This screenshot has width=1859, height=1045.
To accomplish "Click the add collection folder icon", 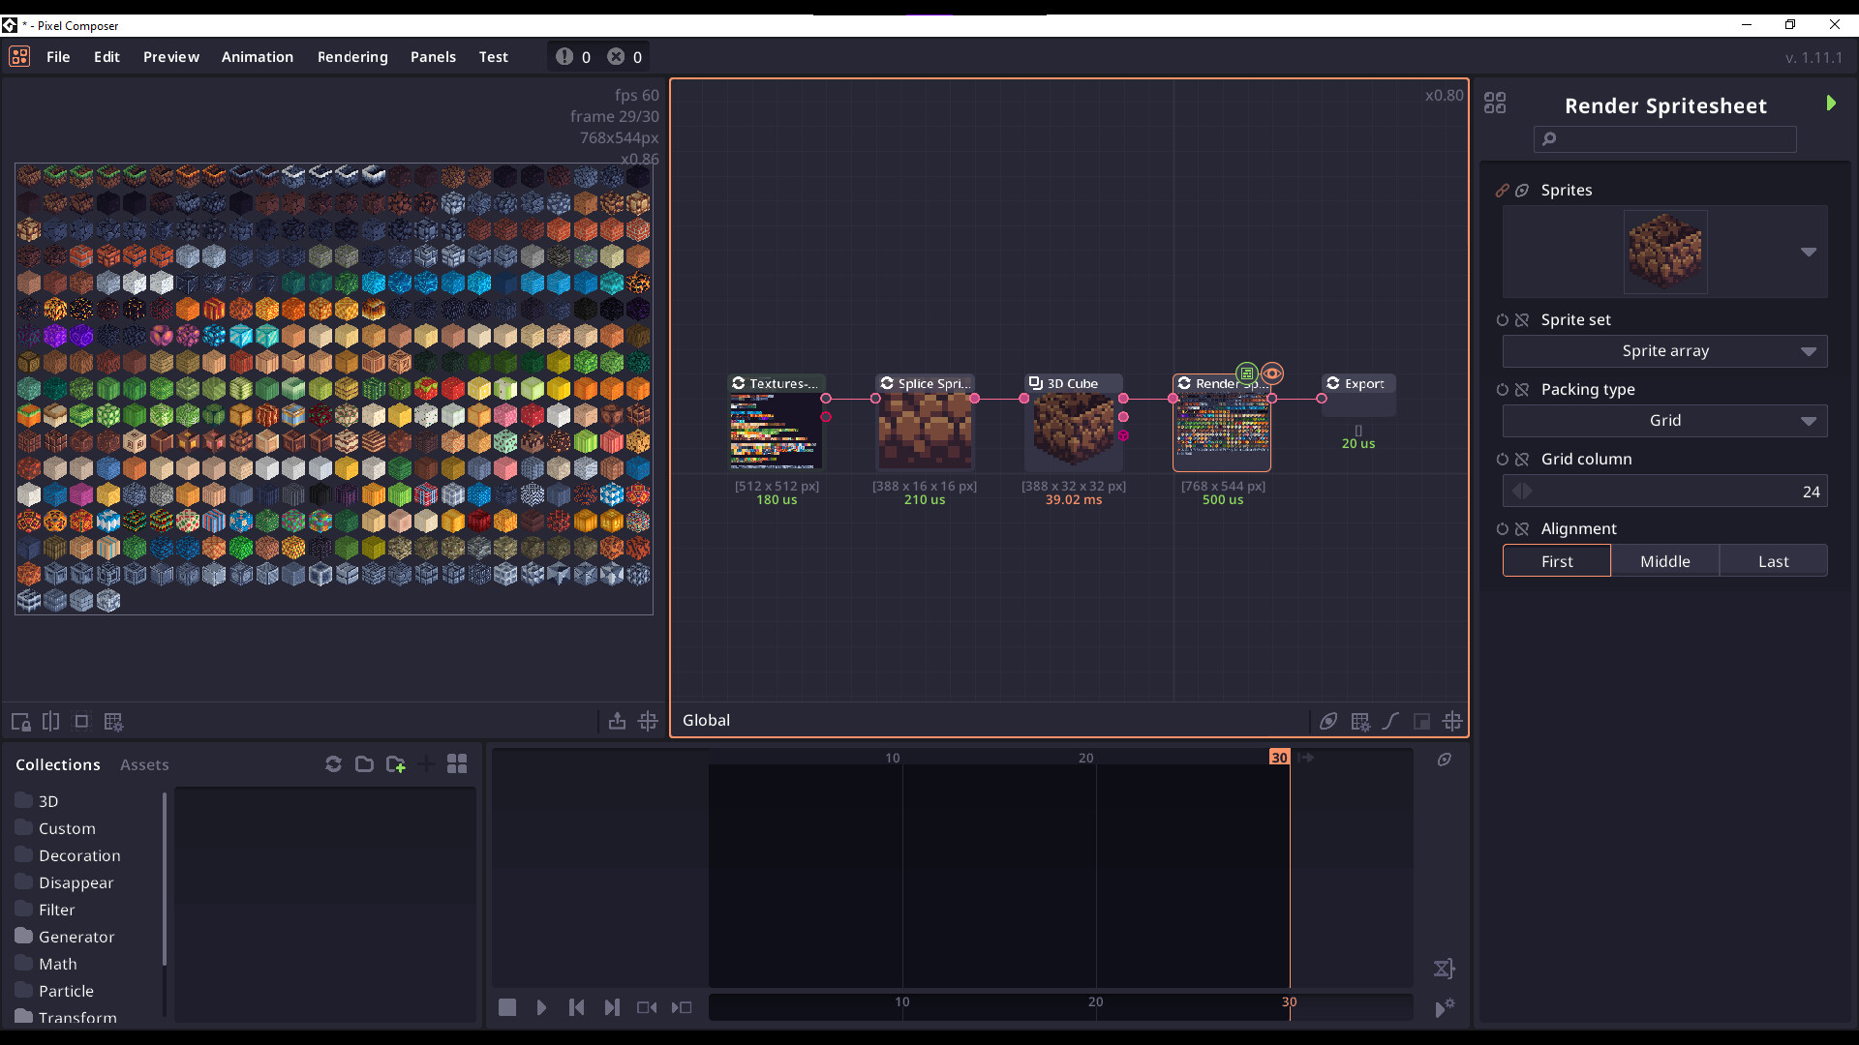I will 395,763.
